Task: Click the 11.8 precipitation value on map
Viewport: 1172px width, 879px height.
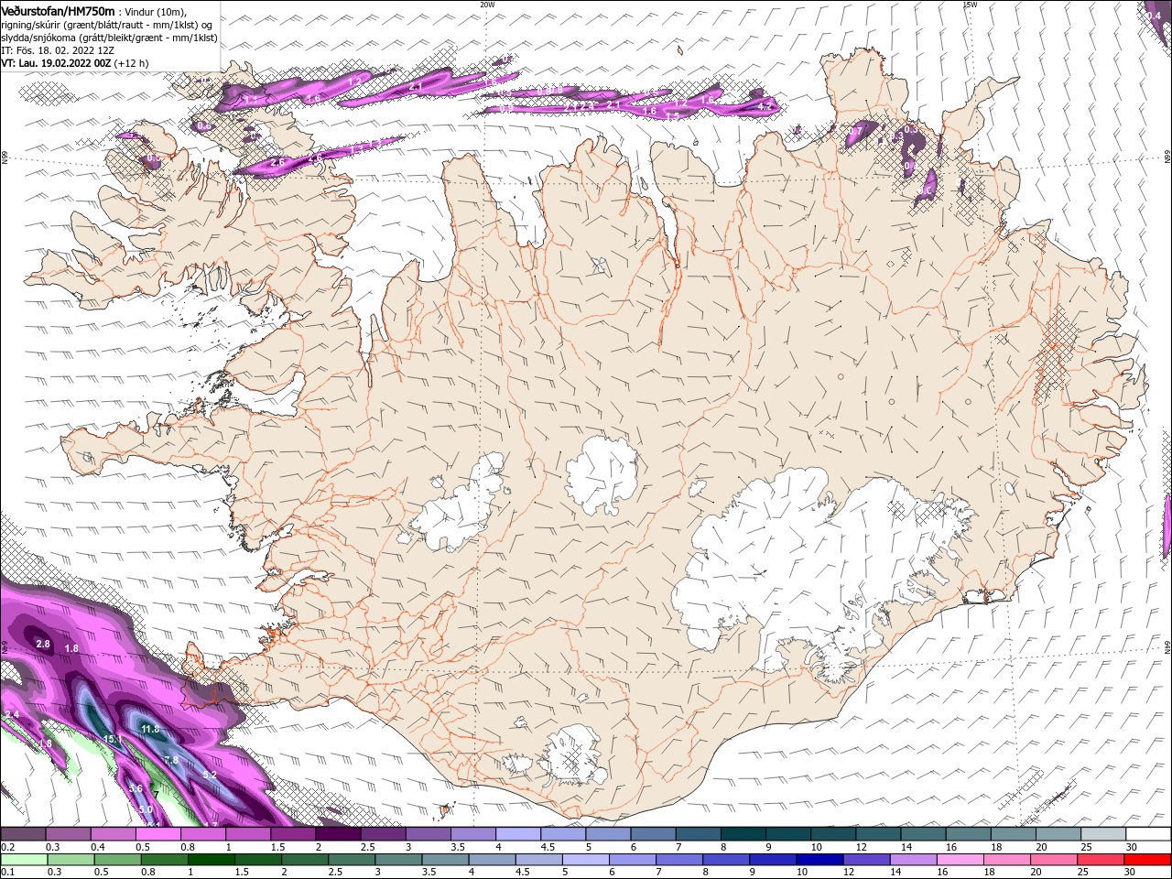Action: coord(150,729)
